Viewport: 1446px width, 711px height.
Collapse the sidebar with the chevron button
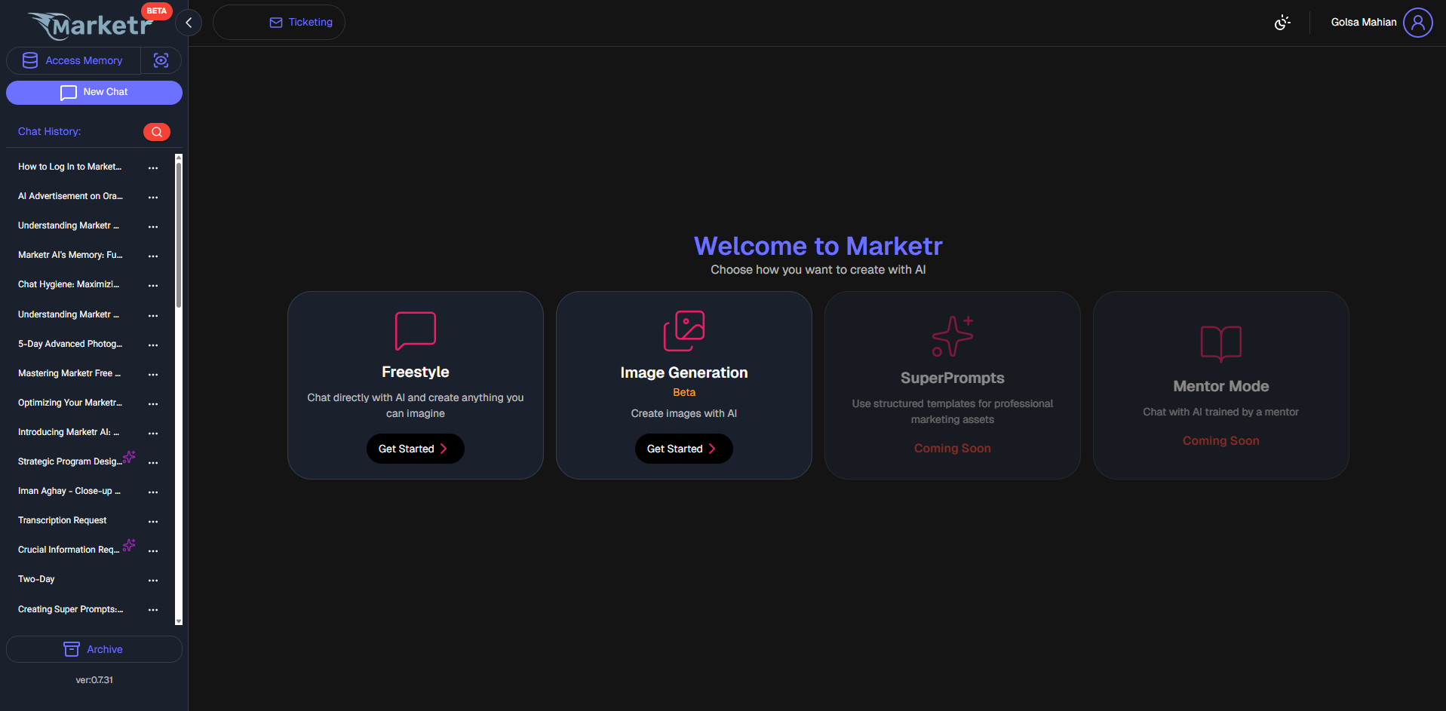(x=189, y=23)
